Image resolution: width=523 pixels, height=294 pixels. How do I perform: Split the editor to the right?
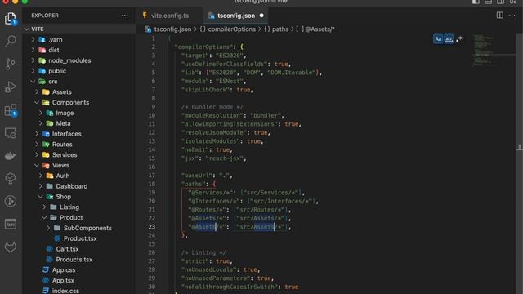tap(499, 16)
